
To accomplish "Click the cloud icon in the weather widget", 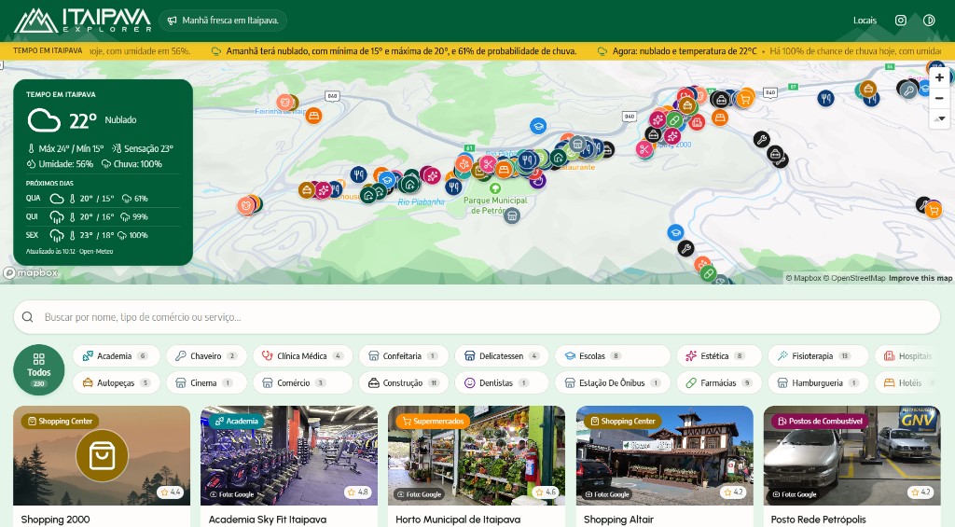I will click(44, 120).
